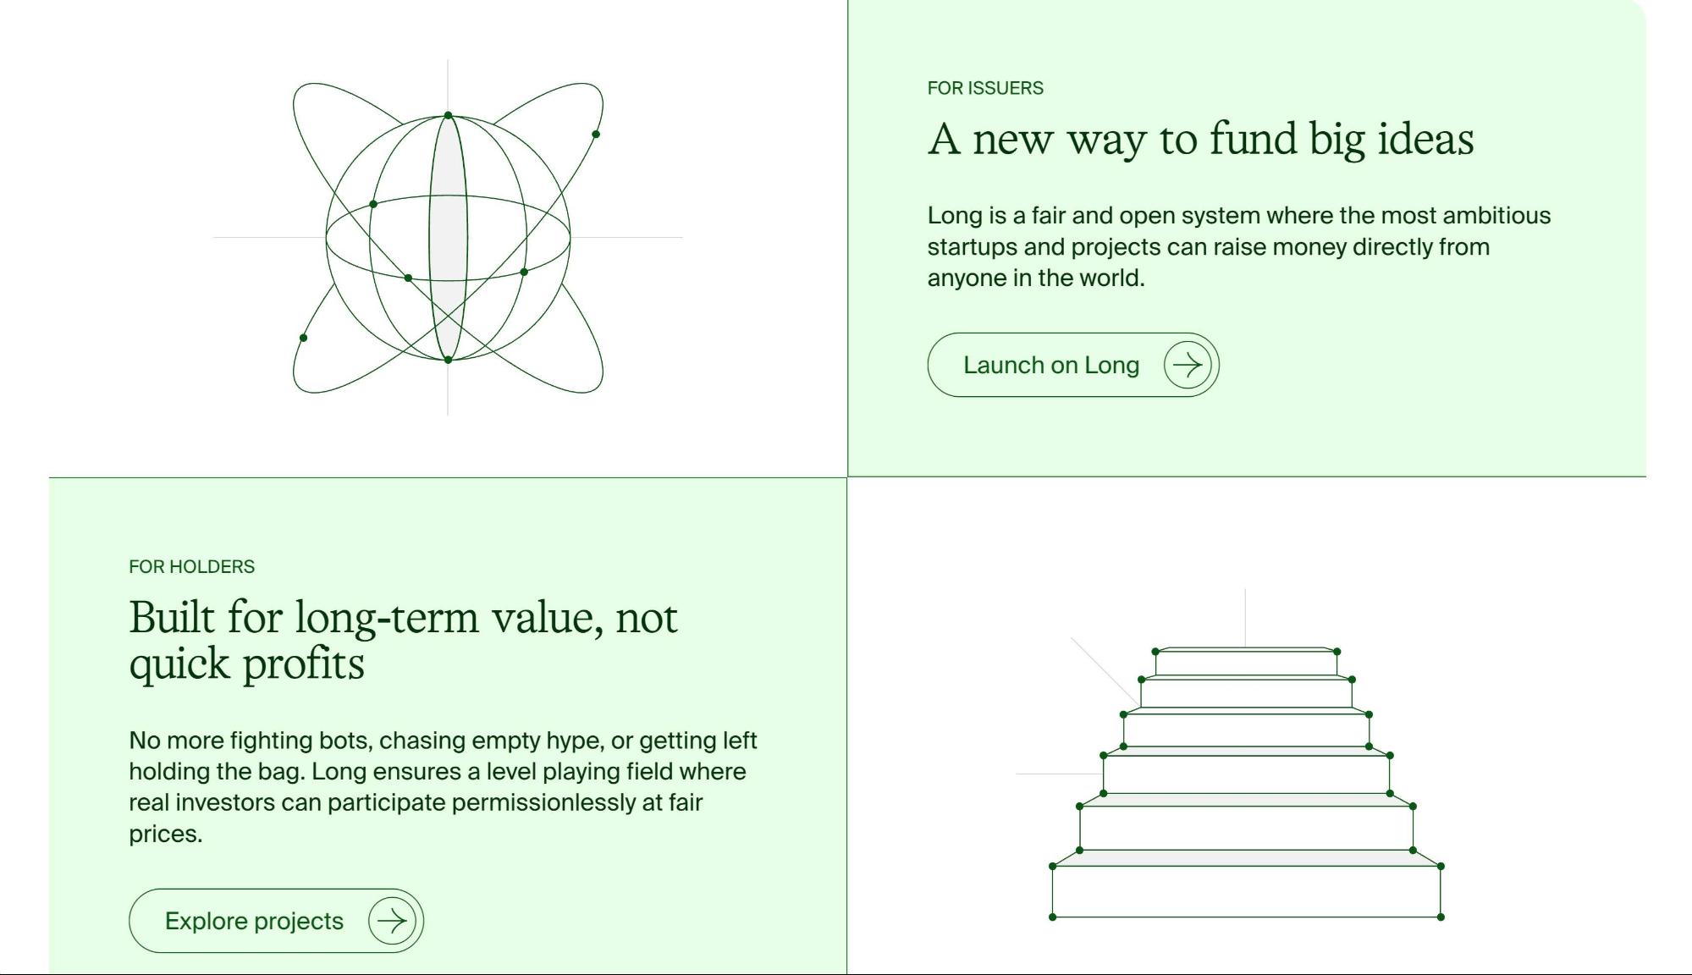Click the arrow icon beside Explore projects
Image resolution: width=1692 pixels, height=975 pixels.
pos(392,921)
